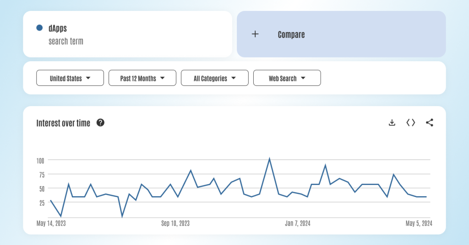469x245 pixels.
Task: Click the Interest over time heading
Action: (63, 123)
